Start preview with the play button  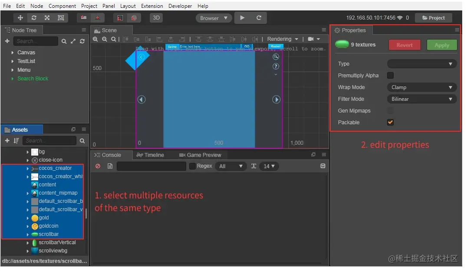[x=242, y=18]
